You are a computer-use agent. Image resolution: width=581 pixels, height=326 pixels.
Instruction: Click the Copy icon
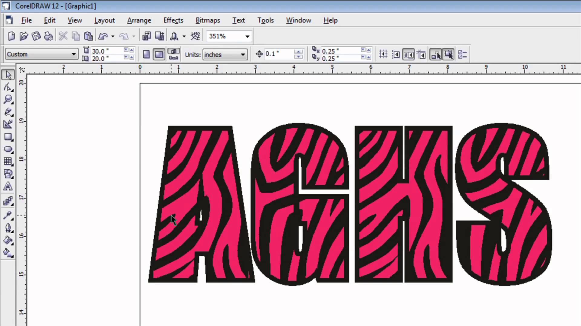76,36
